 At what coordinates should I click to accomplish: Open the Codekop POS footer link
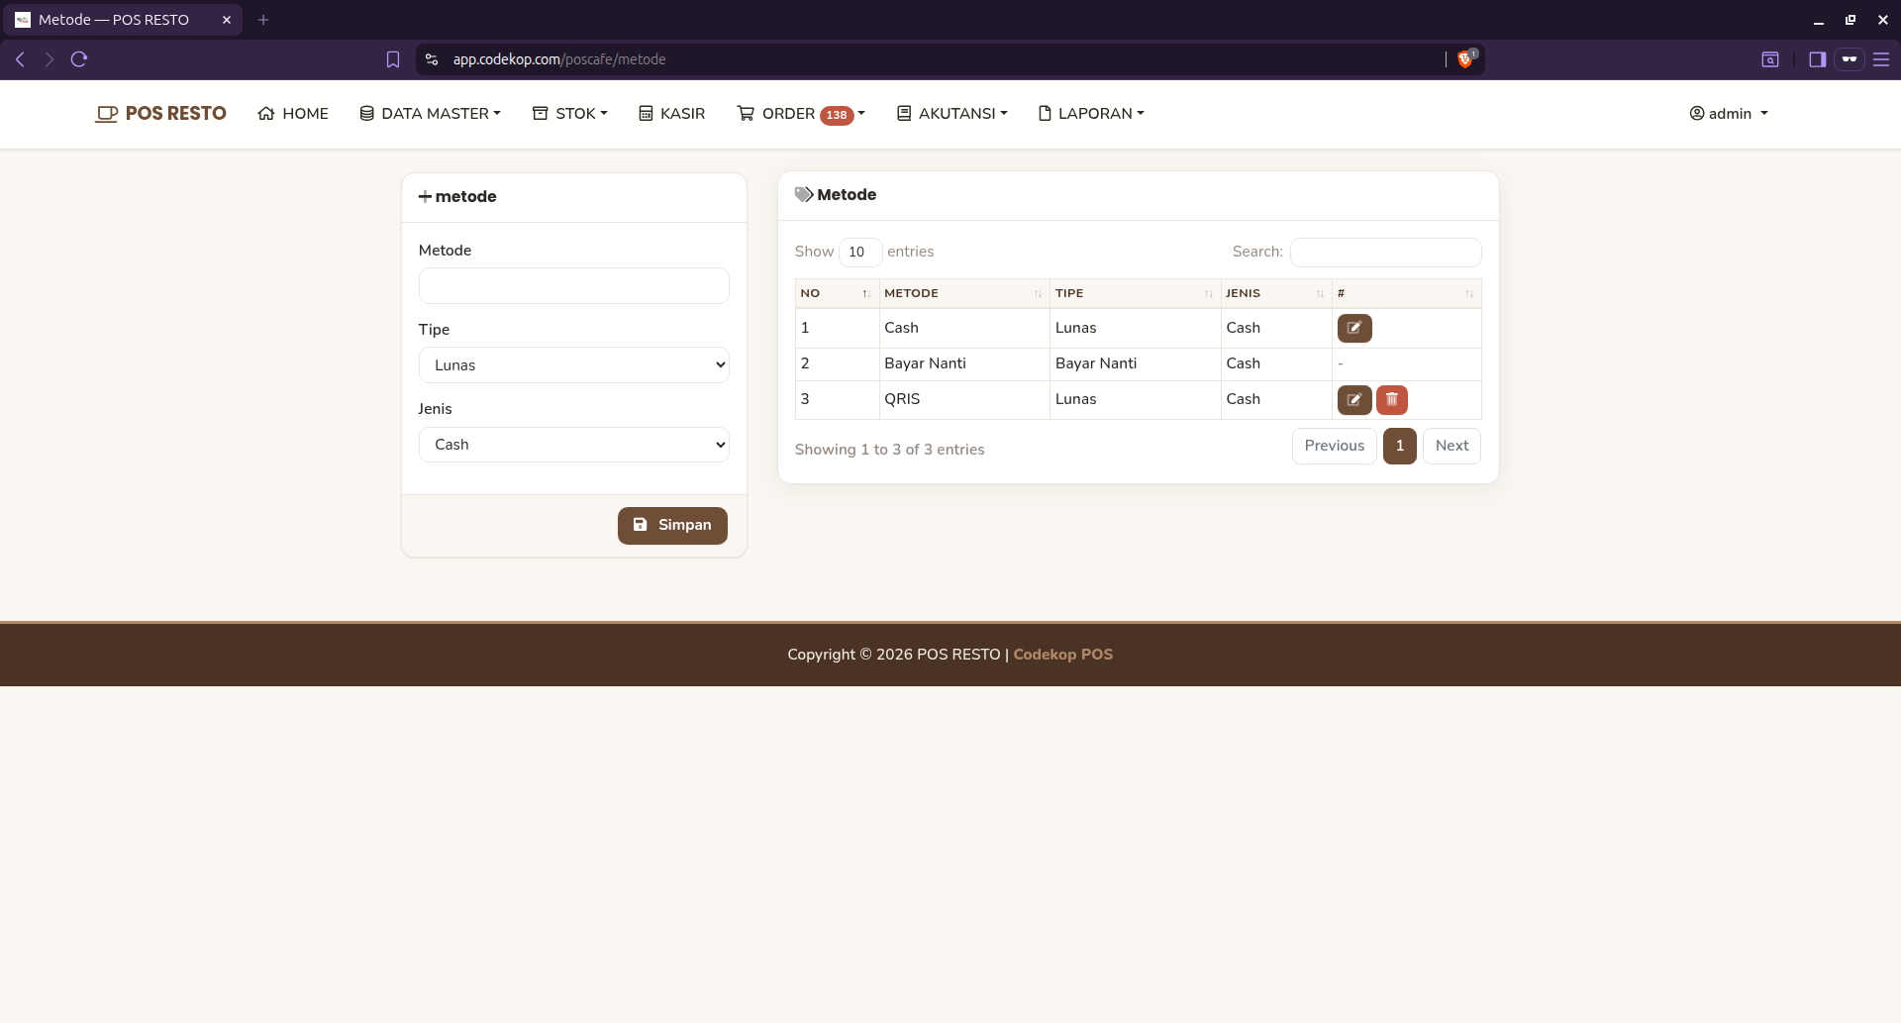[1062, 655]
